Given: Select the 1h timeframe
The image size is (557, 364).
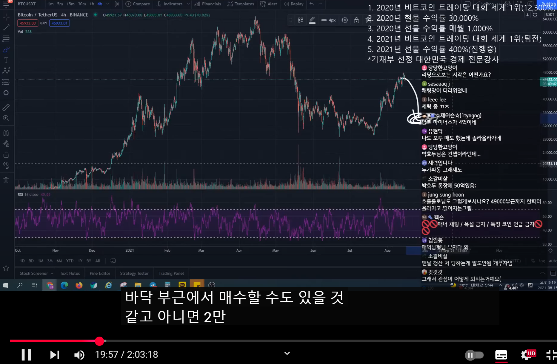Looking at the screenshot, I should tap(92, 4).
